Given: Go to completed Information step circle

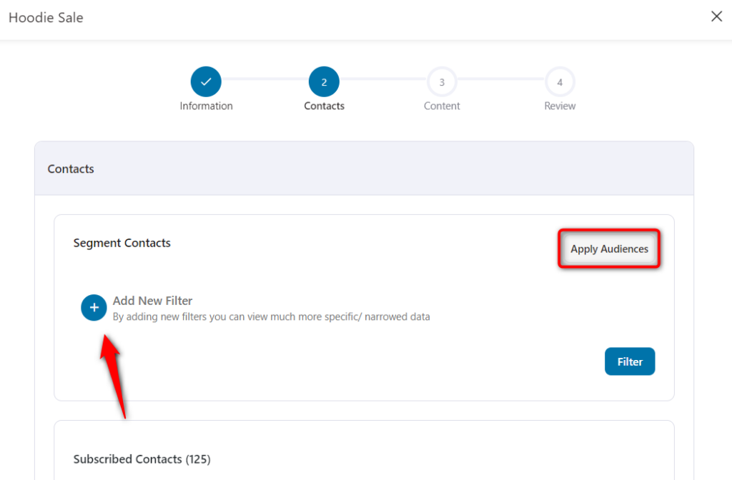Looking at the screenshot, I should coord(206,81).
